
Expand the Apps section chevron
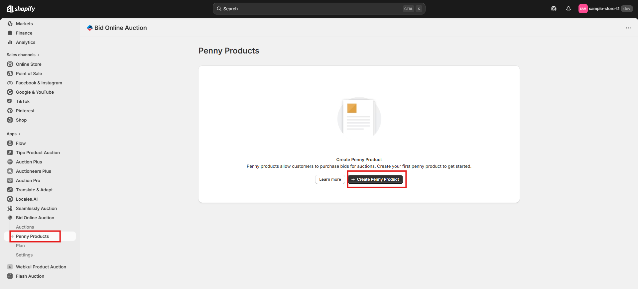coord(20,134)
